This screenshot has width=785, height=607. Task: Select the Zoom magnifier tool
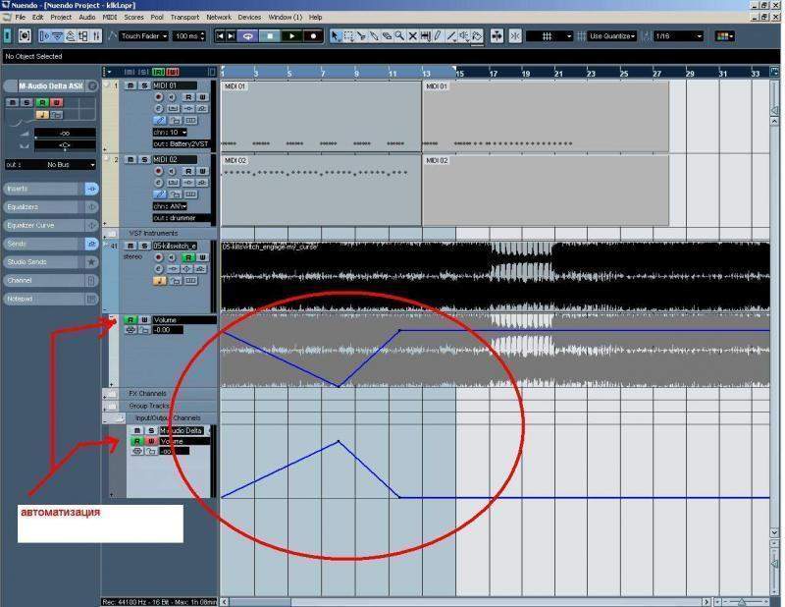[399, 36]
